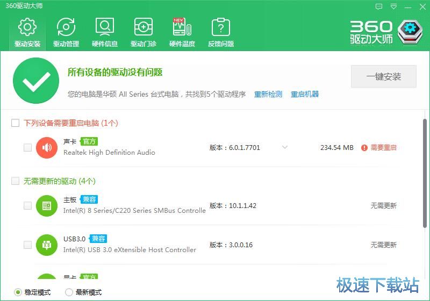Click the vertical scrollbar of driver list
Image resolution: width=430 pixels, height=301 pixels.
[x=425, y=173]
